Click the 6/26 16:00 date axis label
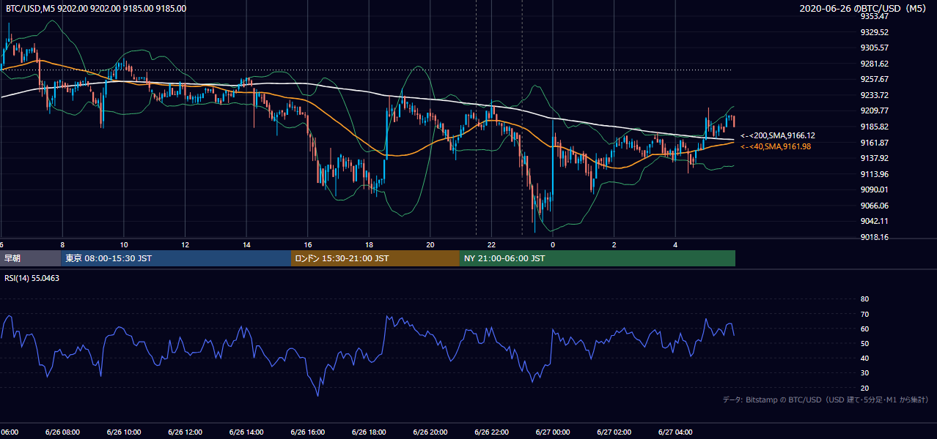This screenshot has width=937, height=439. (x=308, y=432)
